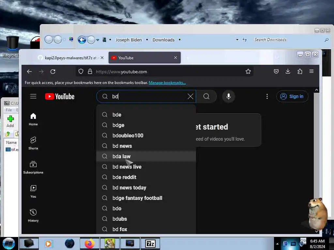Show hidden system tray icons
Screen dimensions: 334x250
[x=277, y=244]
